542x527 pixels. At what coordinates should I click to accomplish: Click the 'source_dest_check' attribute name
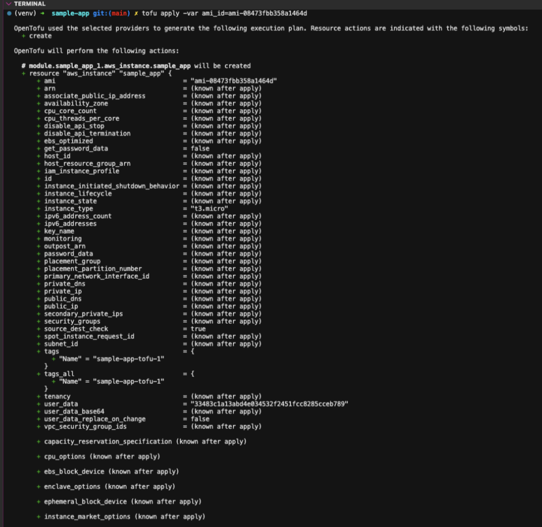click(76, 329)
